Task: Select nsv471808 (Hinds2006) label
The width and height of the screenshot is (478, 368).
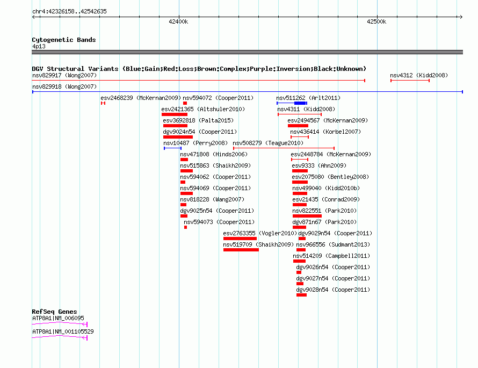Action: (214, 154)
